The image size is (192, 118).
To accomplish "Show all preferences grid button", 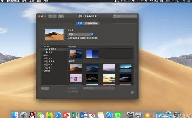I will 61,16.
